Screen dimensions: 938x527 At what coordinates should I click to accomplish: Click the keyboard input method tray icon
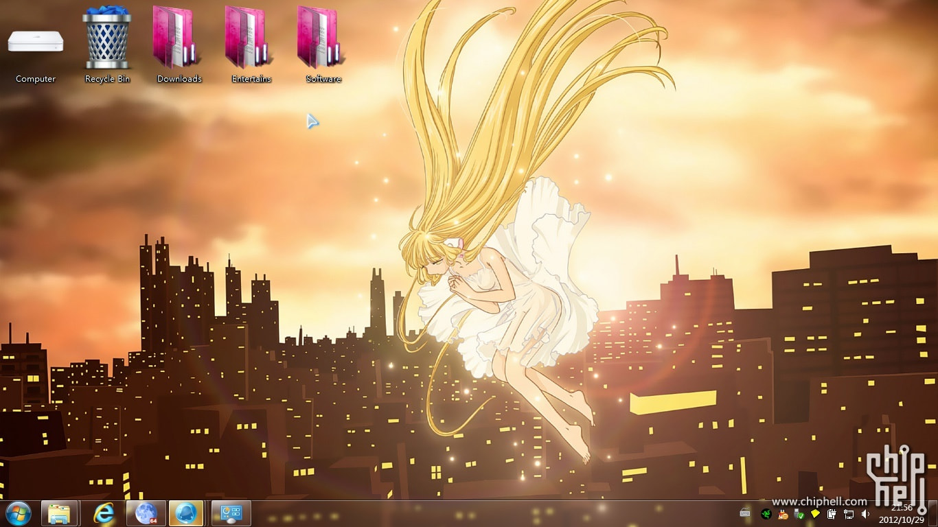(x=745, y=513)
